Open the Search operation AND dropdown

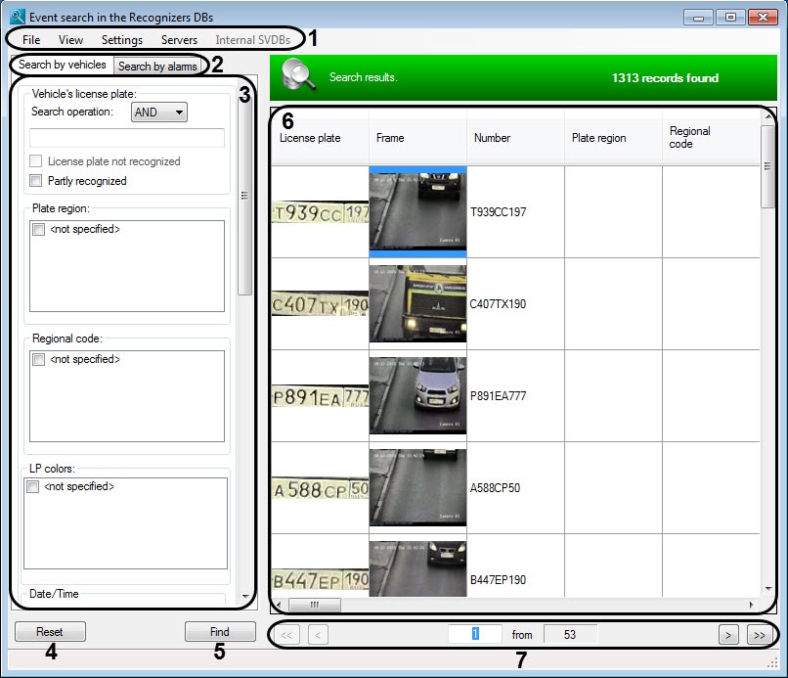click(158, 113)
